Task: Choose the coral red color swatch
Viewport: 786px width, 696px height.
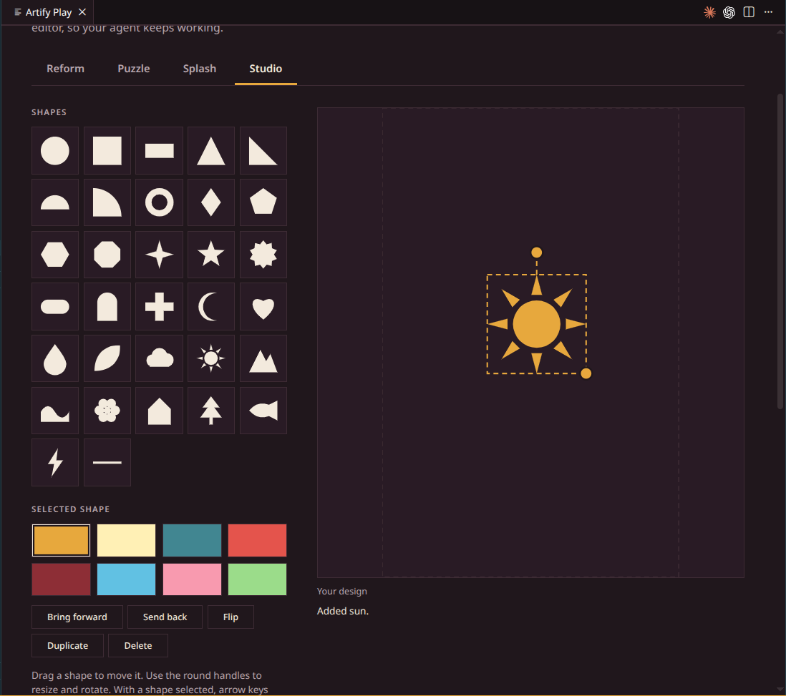Action: [257, 540]
